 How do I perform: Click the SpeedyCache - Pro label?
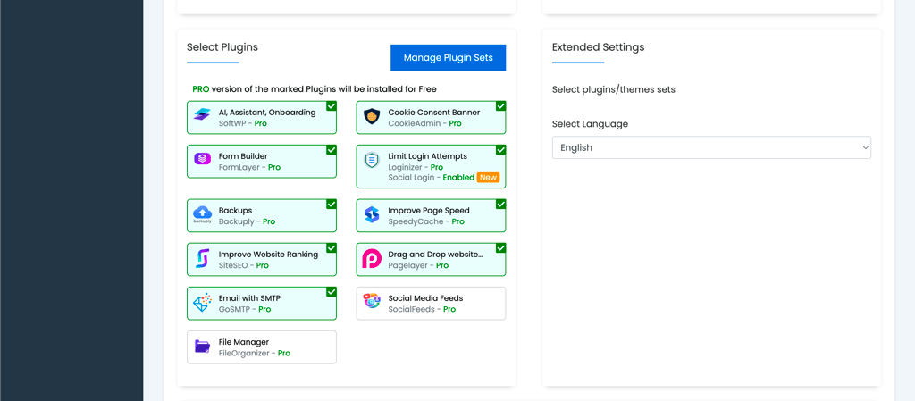pos(426,221)
